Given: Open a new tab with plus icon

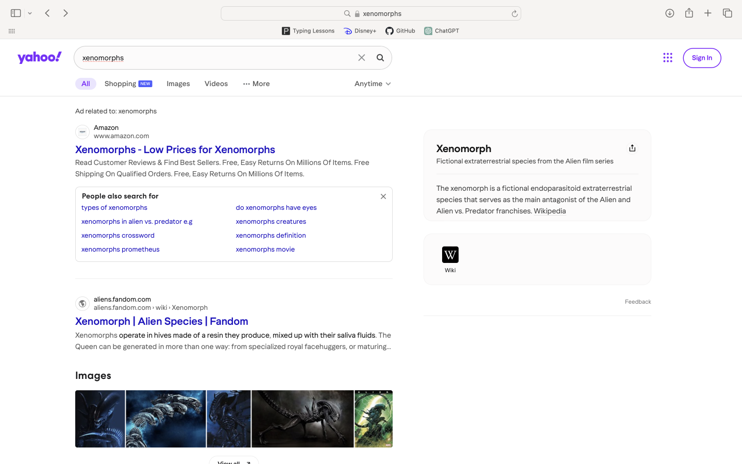Looking at the screenshot, I should pos(708,13).
